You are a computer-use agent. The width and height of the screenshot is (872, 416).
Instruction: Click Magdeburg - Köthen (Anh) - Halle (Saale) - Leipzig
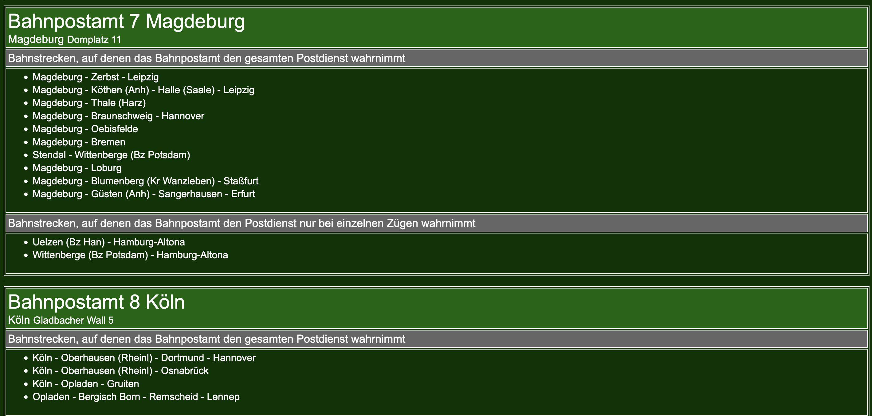coord(143,90)
